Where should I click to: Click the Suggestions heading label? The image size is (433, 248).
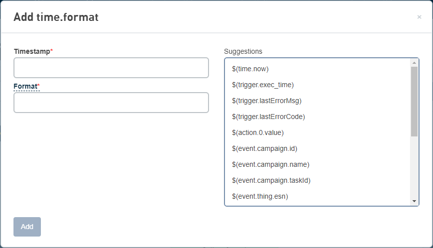click(243, 51)
